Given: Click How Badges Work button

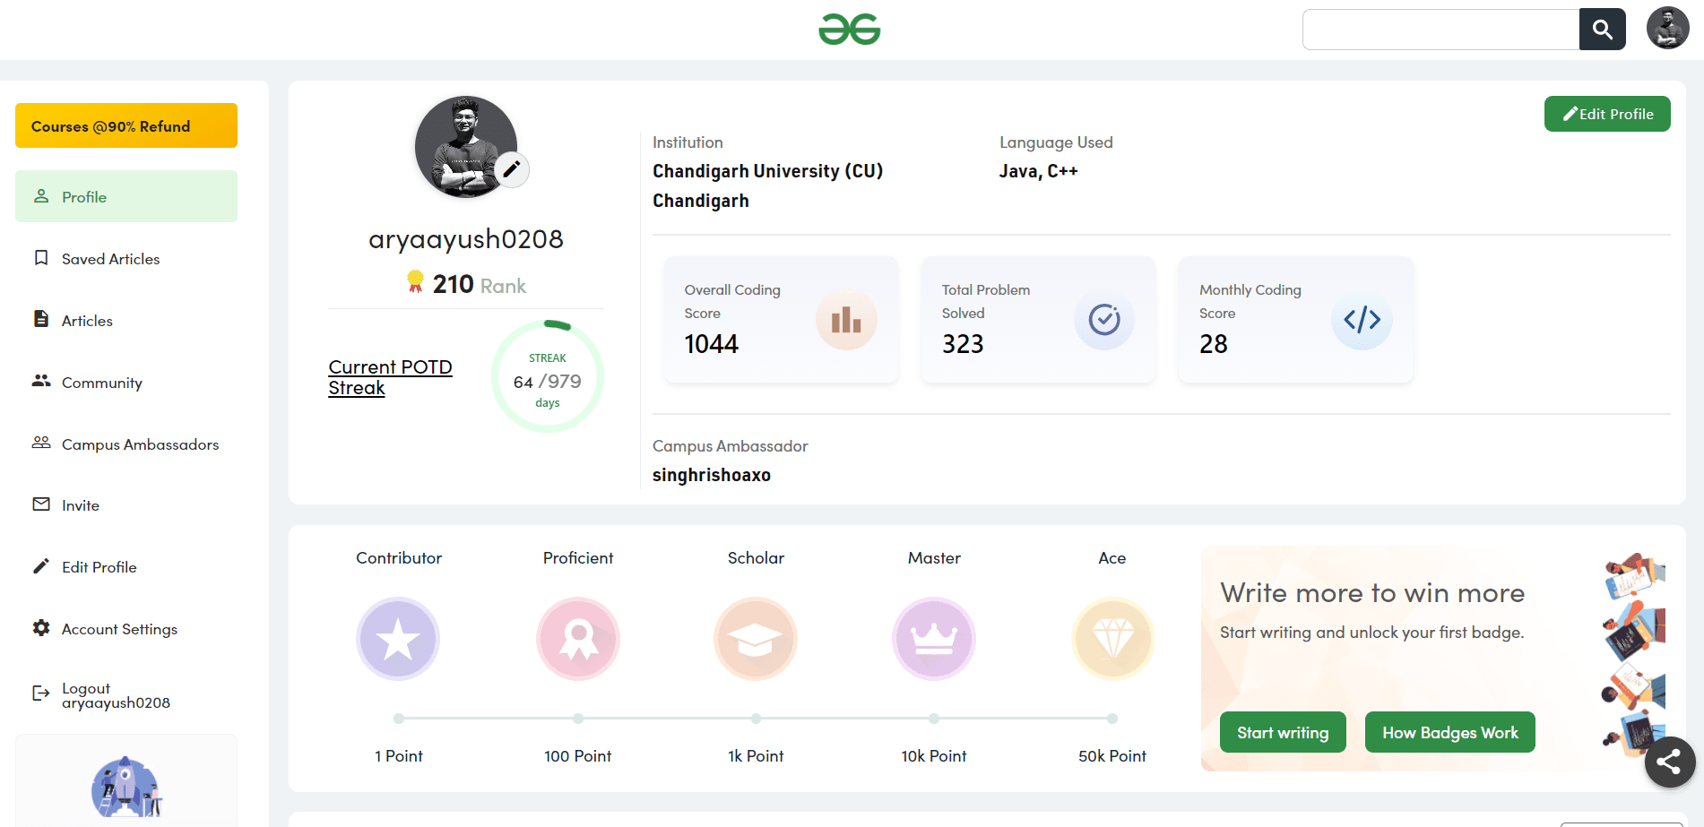Looking at the screenshot, I should pyautogui.click(x=1449, y=733).
